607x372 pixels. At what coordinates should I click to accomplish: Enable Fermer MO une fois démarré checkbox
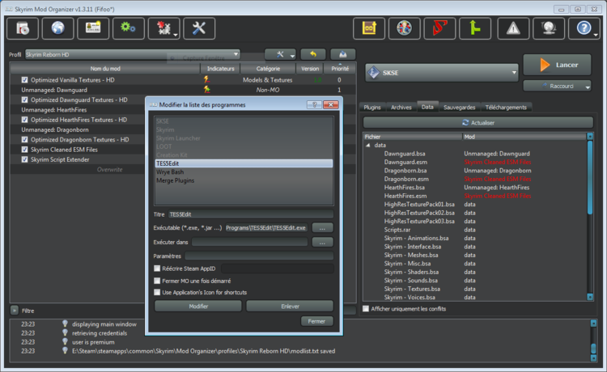click(x=157, y=281)
